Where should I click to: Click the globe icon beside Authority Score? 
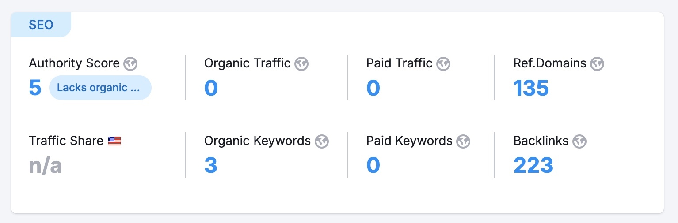click(130, 64)
